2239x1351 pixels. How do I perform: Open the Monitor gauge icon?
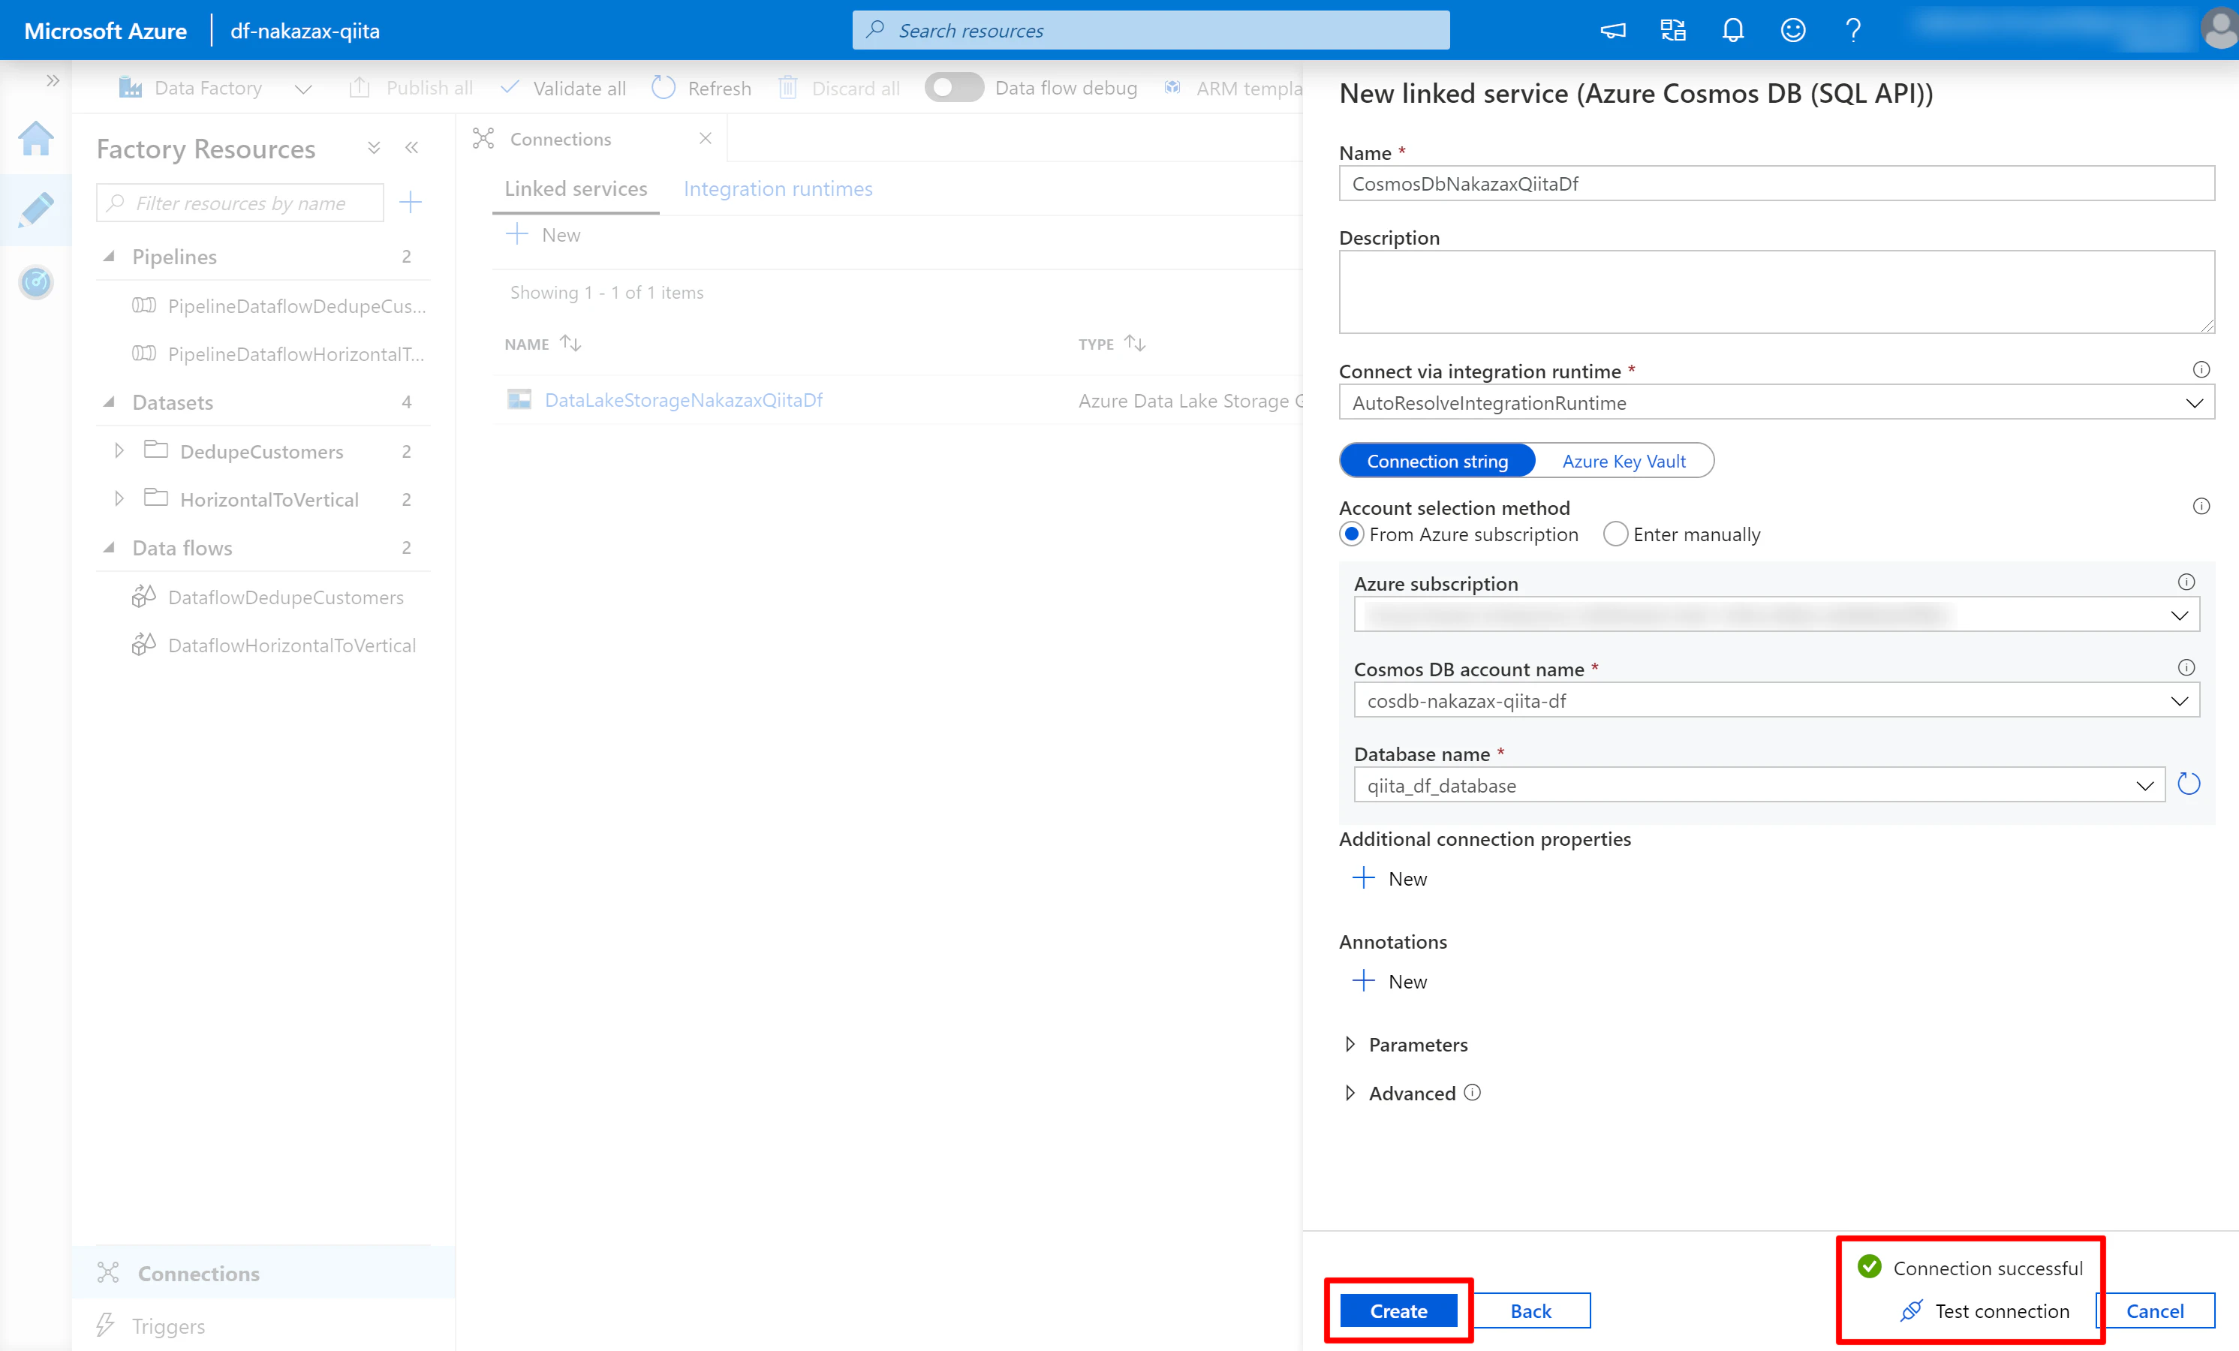click(x=35, y=281)
